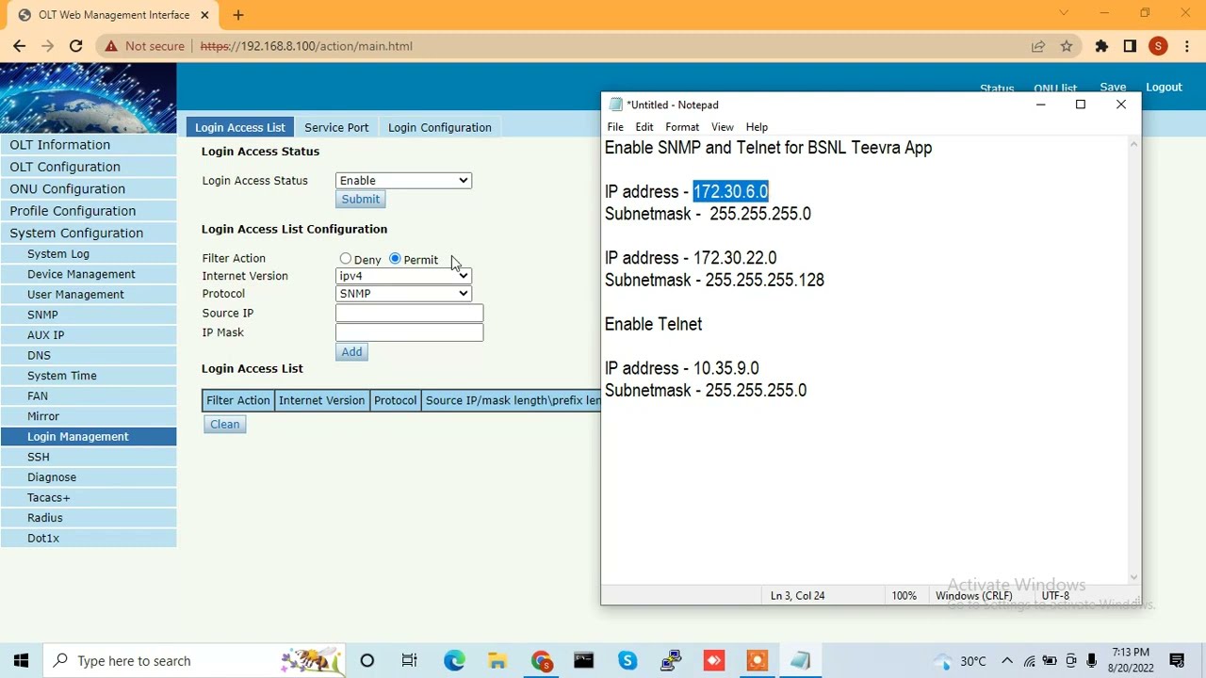
Task: Open the Status link in OLT header
Action: pyautogui.click(x=997, y=89)
